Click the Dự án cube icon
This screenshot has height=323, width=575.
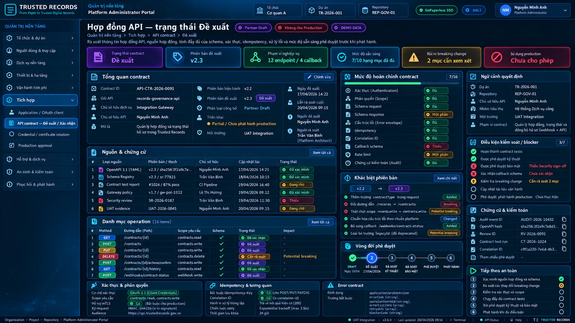pos(312,10)
